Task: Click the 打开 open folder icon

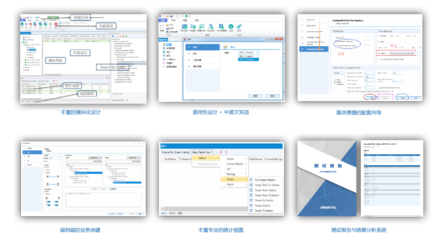Action: pyautogui.click(x=167, y=25)
